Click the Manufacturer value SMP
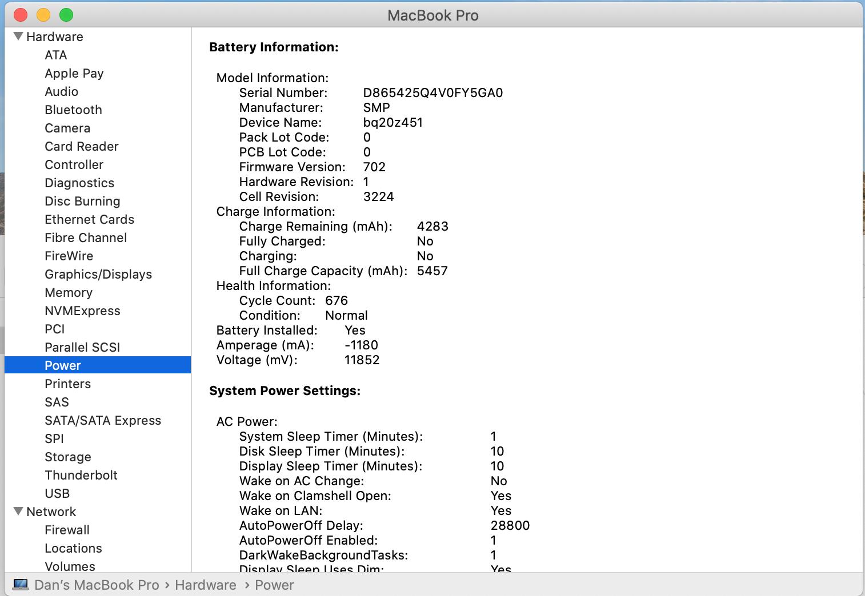865x596 pixels. (377, 107)
